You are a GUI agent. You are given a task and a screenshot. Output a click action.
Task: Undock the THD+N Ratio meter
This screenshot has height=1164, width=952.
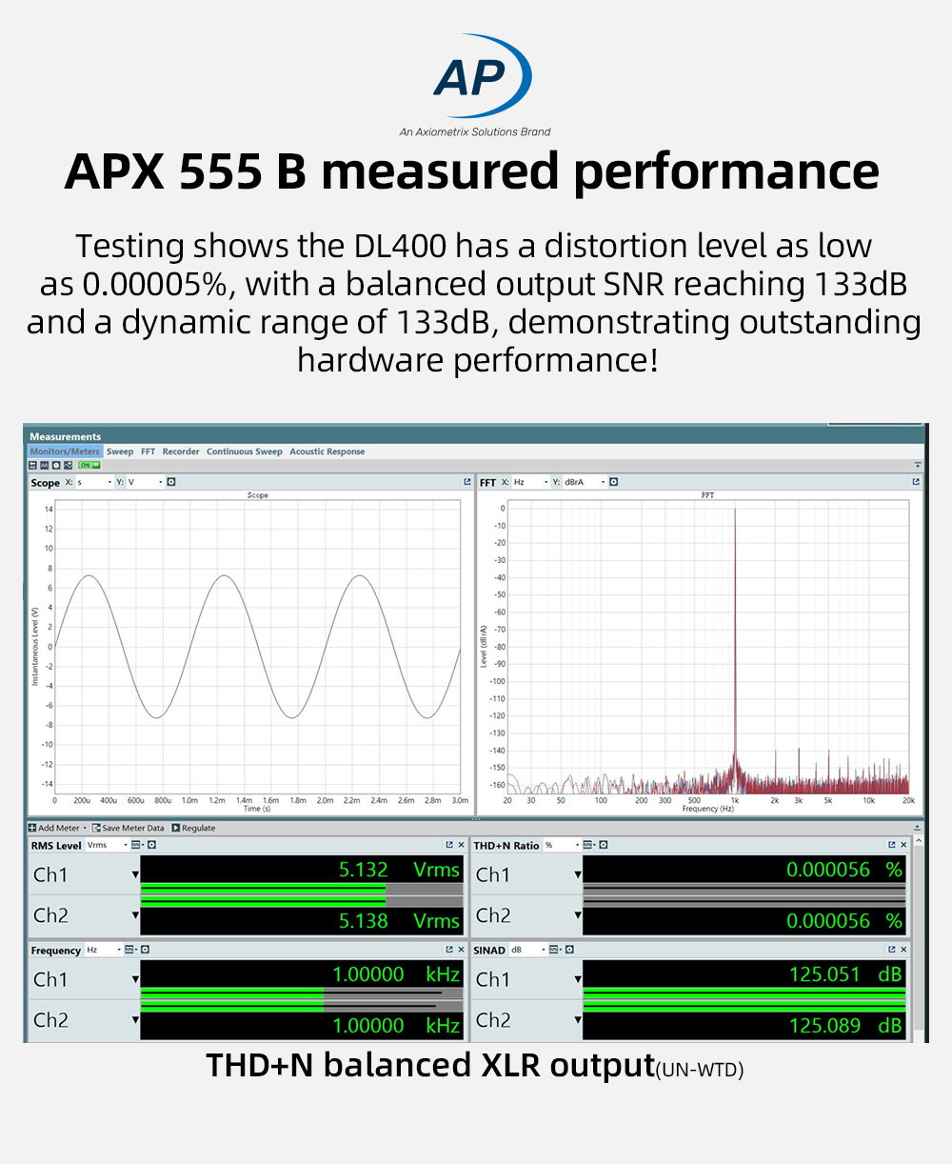[x=891, y=845]
